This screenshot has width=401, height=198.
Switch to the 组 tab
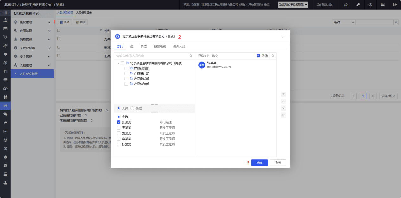point(132,46)
